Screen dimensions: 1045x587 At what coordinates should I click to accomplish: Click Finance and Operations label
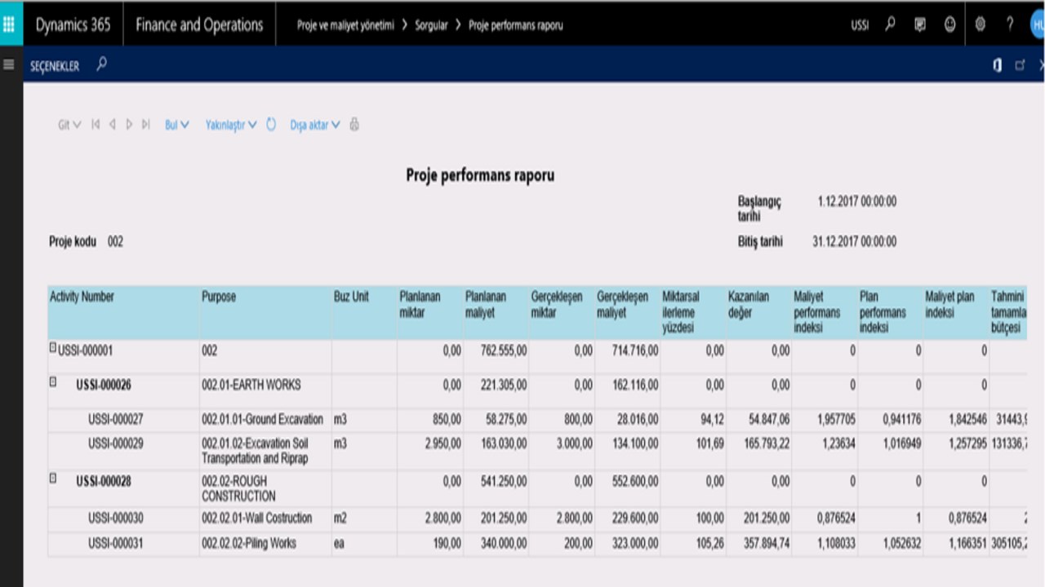[199, 24]
